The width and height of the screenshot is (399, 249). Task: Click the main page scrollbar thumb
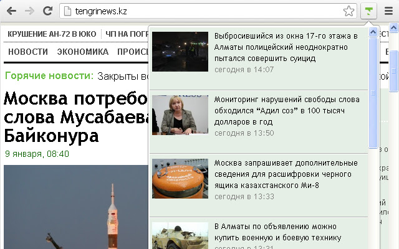click(393, 70)
